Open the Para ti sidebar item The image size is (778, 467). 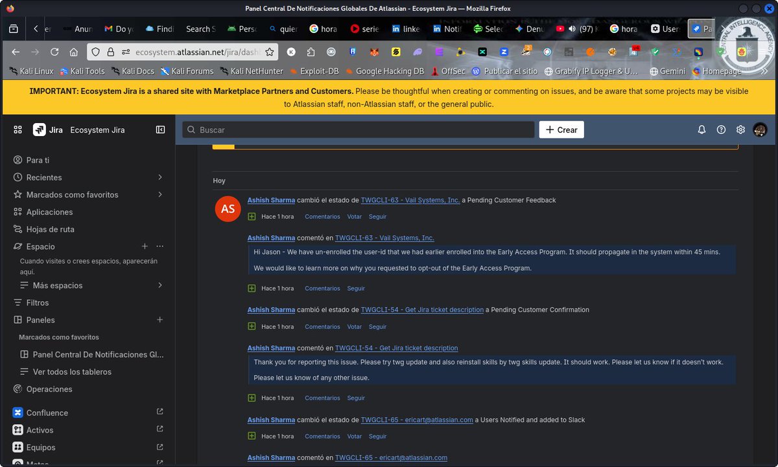tap(88, 160)
